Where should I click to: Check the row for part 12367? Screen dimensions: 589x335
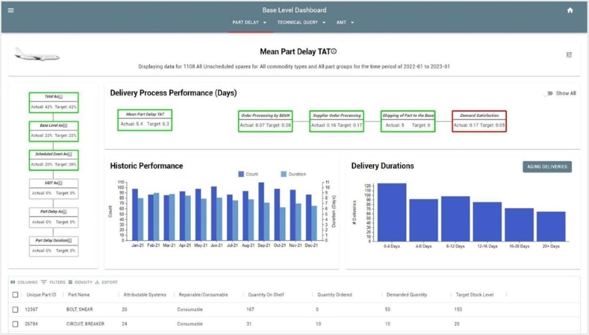tap(15, 310)
